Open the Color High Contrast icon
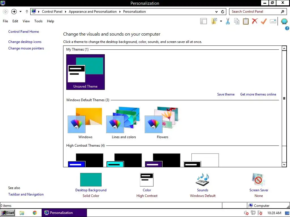Screen dimensions: 290x217 click(147, 179)
